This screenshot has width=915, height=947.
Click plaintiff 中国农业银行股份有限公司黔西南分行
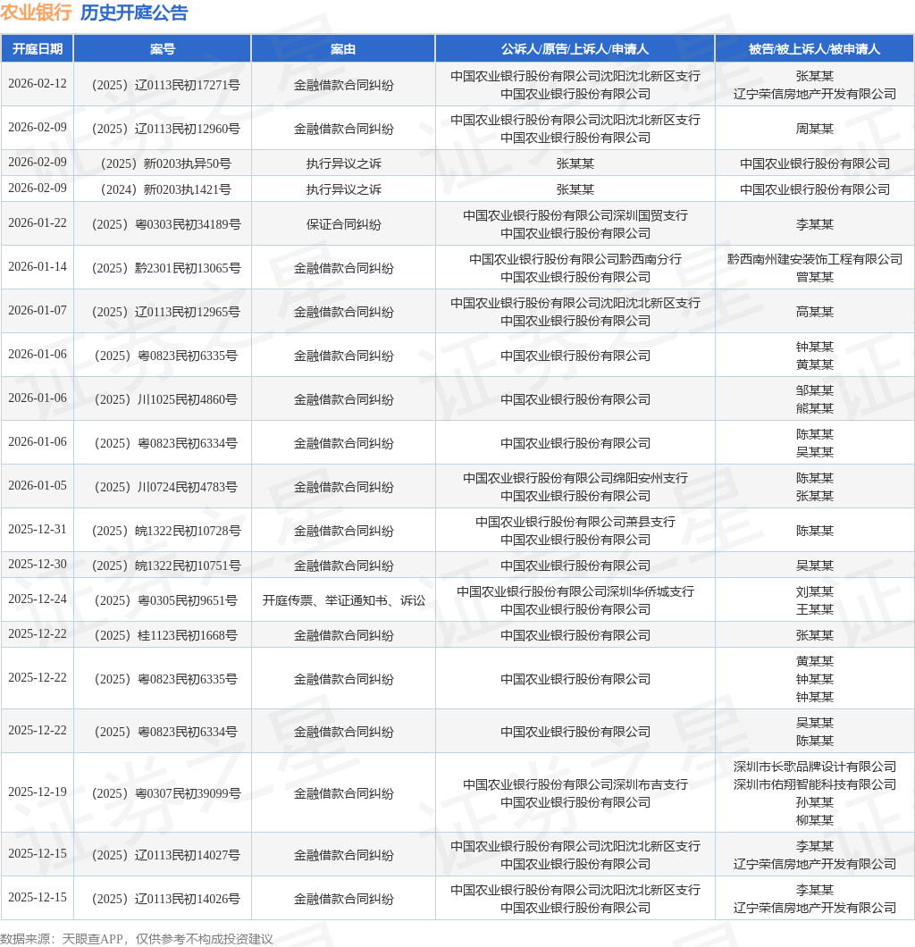pyautogui.click(x=575, y=259)
